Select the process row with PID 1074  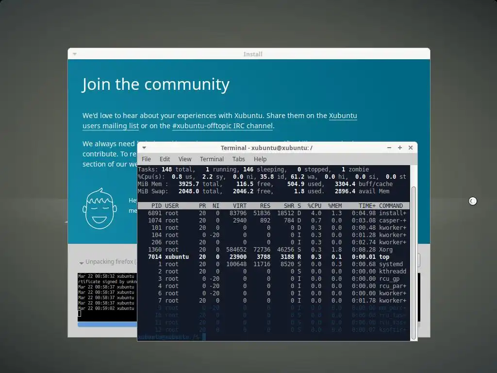pyautogui.click(x=274, y=220)
